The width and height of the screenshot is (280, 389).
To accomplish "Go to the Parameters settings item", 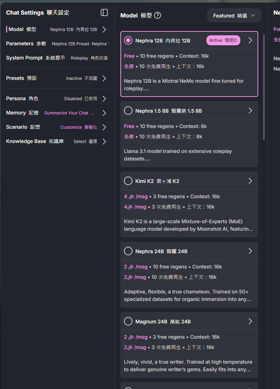I will (57, 43).
